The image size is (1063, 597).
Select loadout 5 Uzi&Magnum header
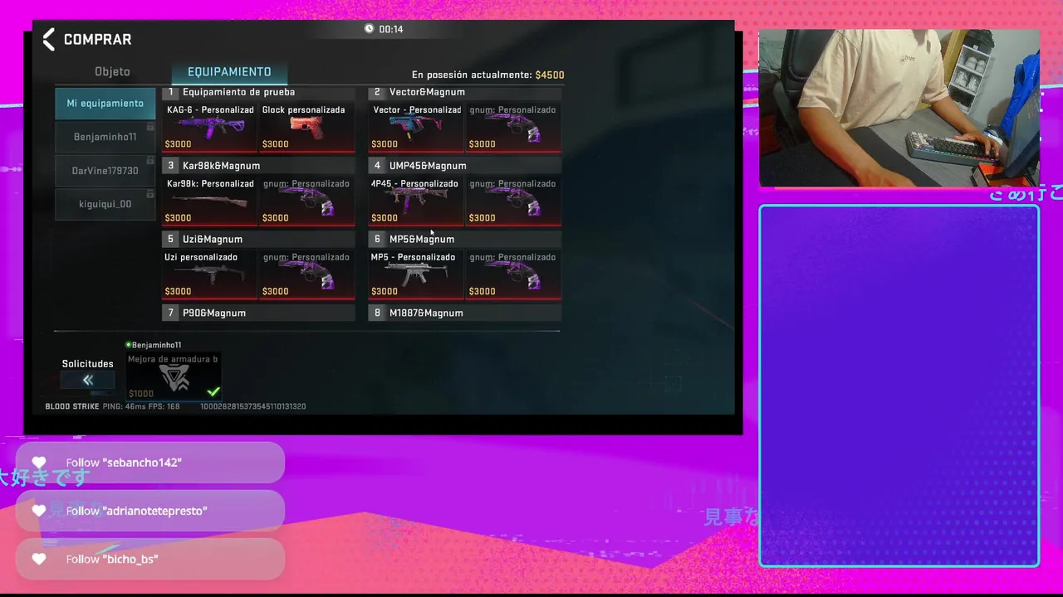coord(258,239)
